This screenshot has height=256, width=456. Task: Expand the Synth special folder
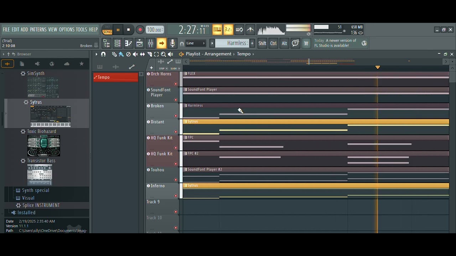(32, 190)
